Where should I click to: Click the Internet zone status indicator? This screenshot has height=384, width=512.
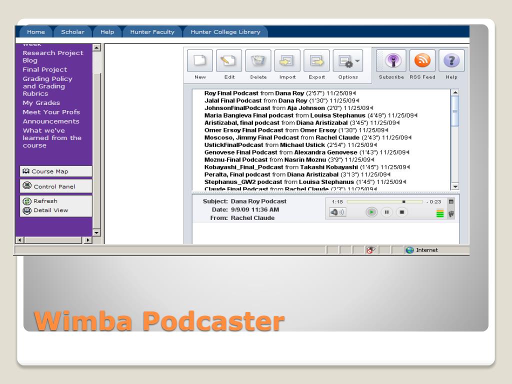click(x=421, y=250)
